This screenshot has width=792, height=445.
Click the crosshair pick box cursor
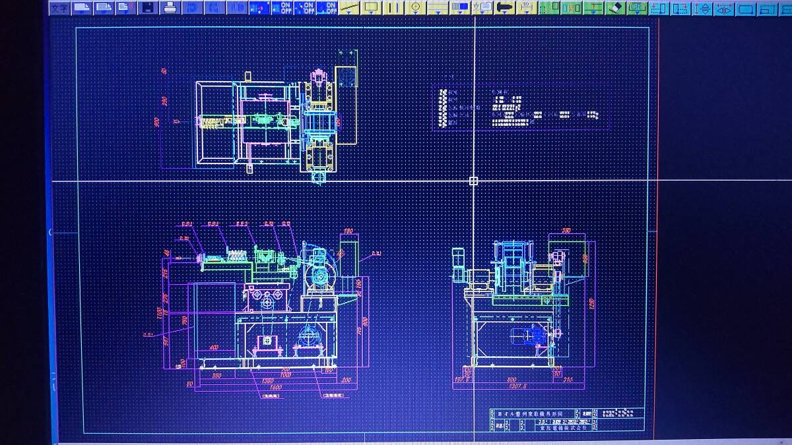tap(474, 181)
